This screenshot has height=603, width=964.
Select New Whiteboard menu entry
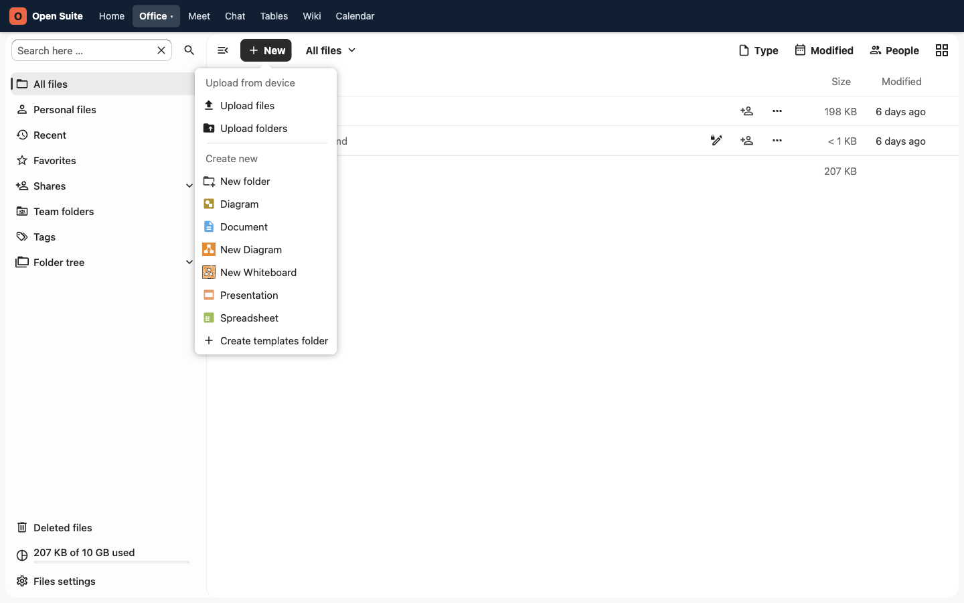click(x=266, y=273)
